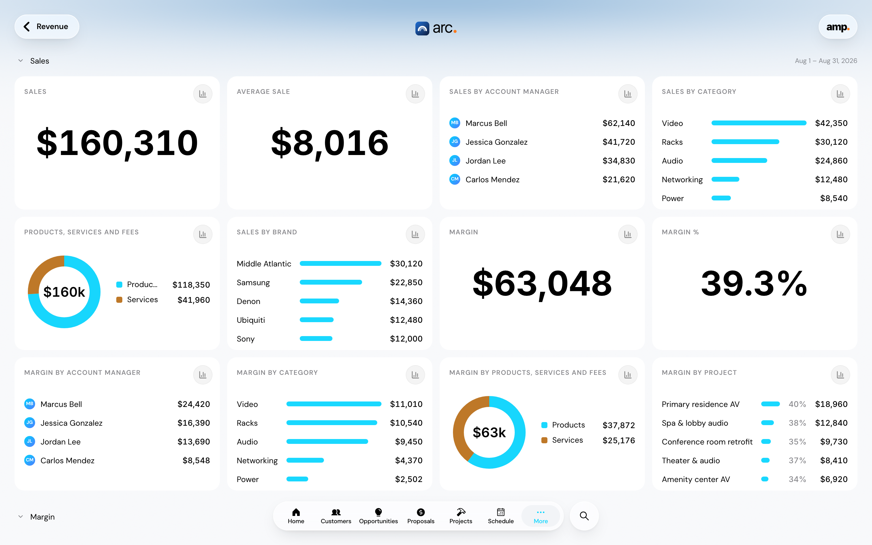Click Networking row in Margin by Category
The height and width of the screenshot is (545, 872).
[x=329, y=460]
